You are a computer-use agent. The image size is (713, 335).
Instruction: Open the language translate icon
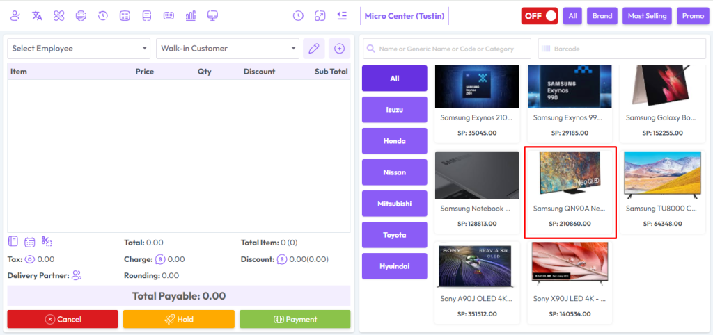click(38, 16)
